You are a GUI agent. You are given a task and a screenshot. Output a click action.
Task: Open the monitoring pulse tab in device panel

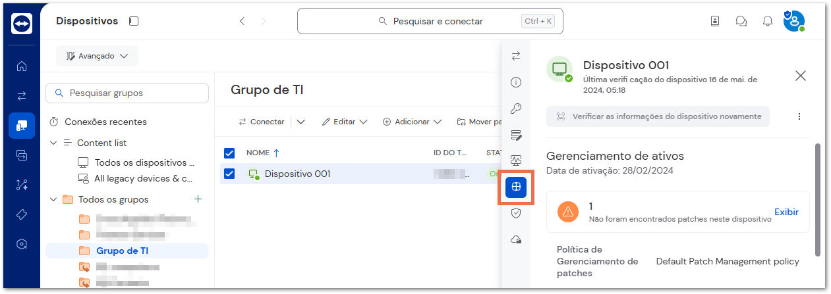tap(516, 160)
